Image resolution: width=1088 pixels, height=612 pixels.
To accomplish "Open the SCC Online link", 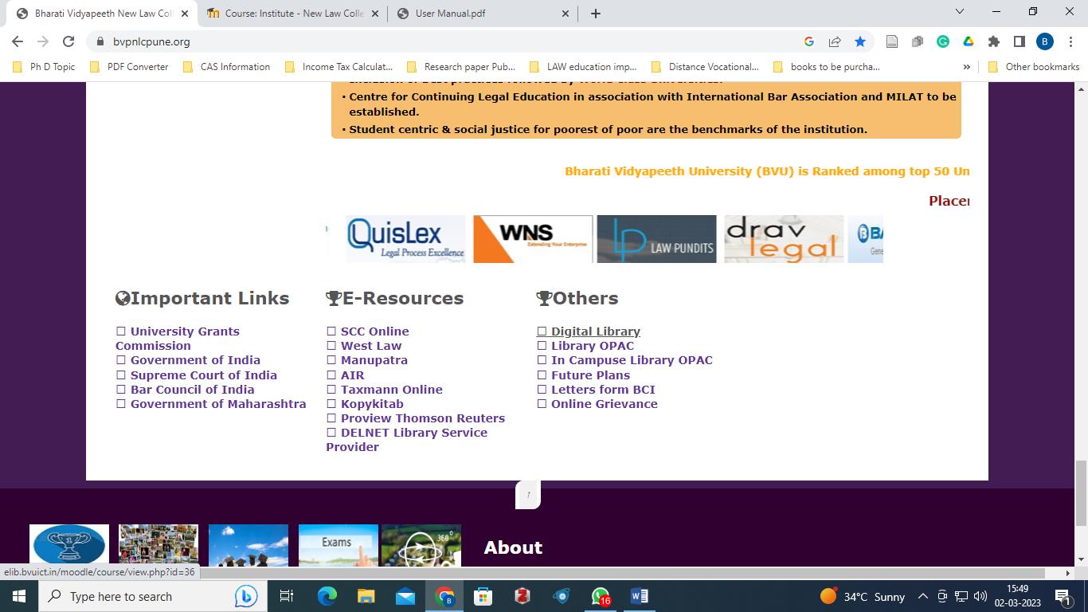I will pos(374,331).
